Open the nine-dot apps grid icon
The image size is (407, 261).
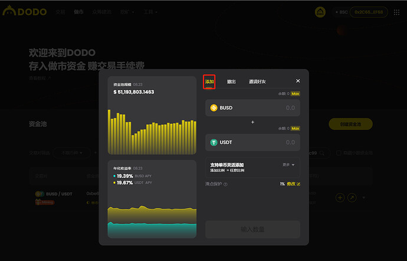[x=396, y=12]
